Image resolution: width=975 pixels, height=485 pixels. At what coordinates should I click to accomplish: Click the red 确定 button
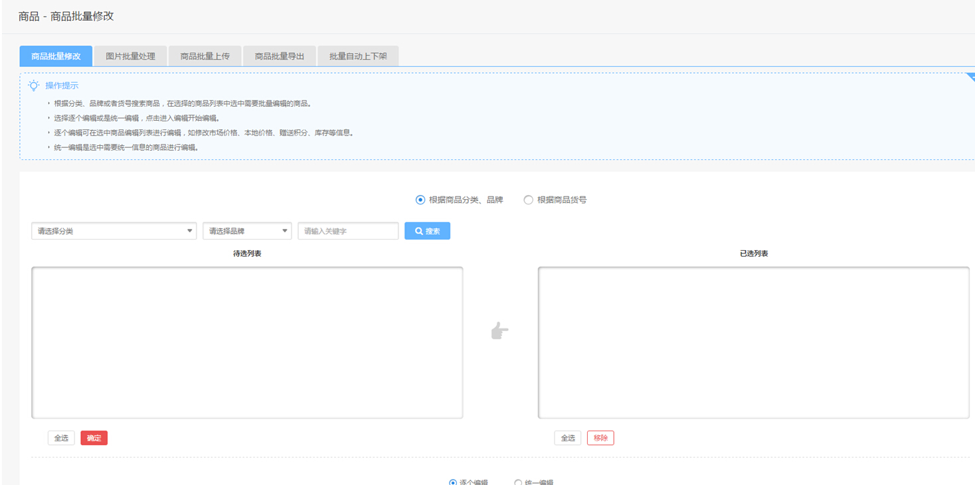[94, 438]
